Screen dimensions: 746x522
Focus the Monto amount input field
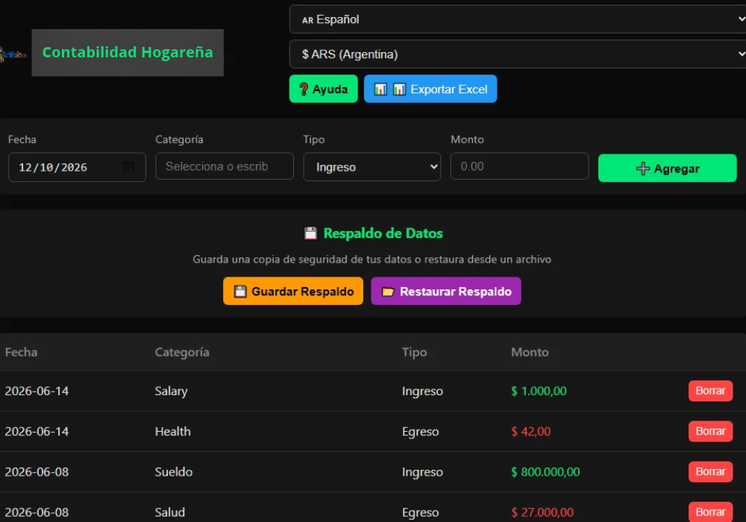[x=519, y=166]
